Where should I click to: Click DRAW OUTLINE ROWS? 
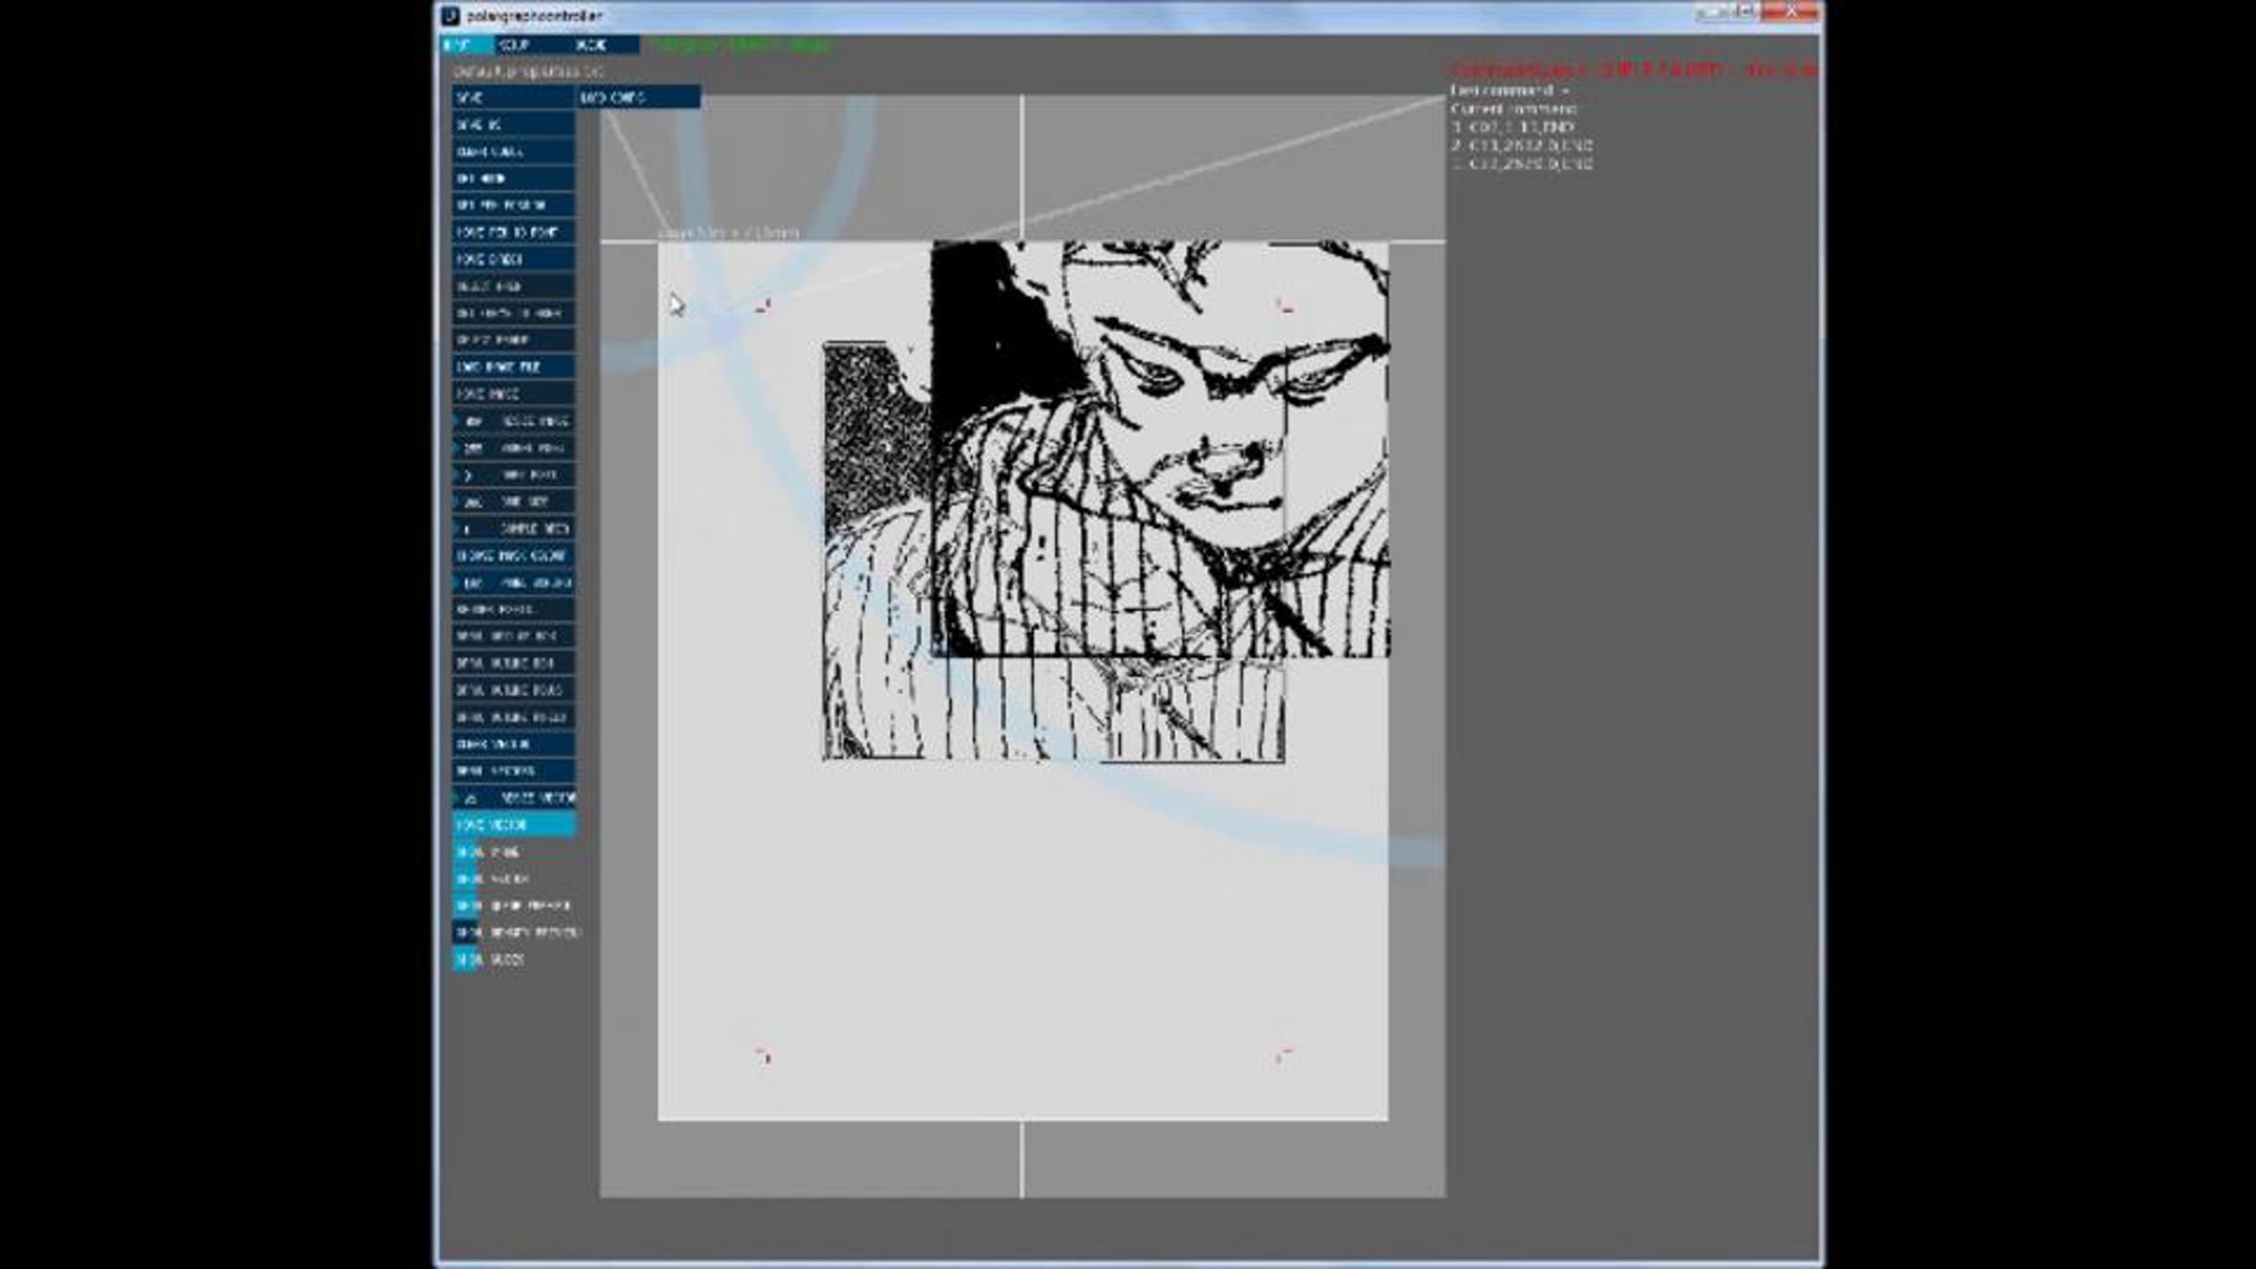coord(513,690)
